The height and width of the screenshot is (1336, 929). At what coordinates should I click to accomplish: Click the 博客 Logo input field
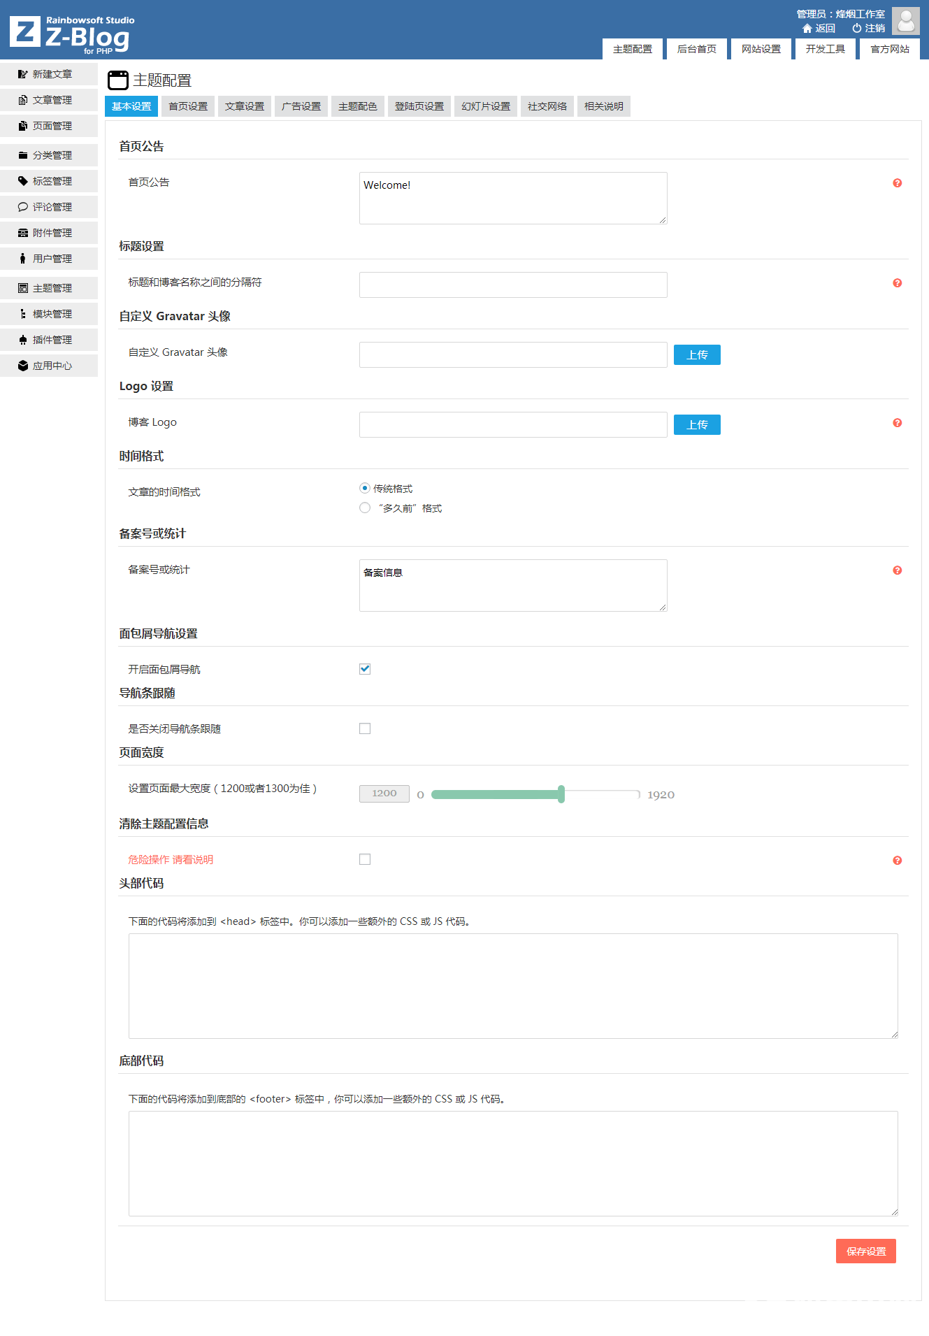(513, 424)
